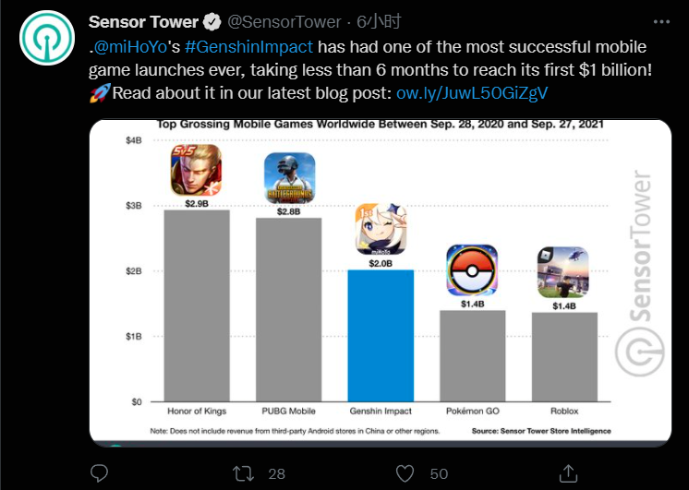Follow the ow.ly/JuwL50GiZgV blog link
Screen dimensions: 689x490
point(472,93)
